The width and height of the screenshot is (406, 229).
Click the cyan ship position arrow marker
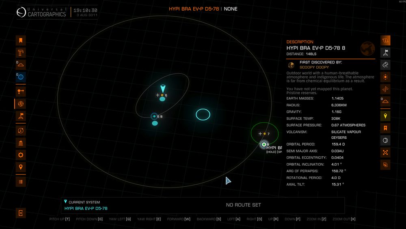pos(163,88)
